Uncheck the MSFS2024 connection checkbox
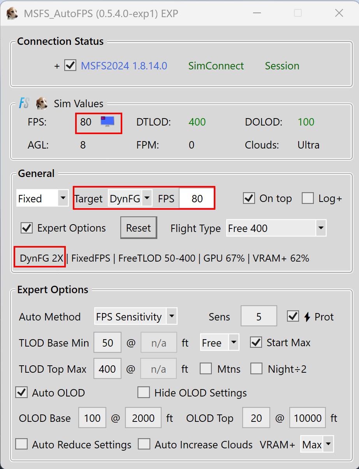The width and height of the screenshot is (359, 469). 70,65
